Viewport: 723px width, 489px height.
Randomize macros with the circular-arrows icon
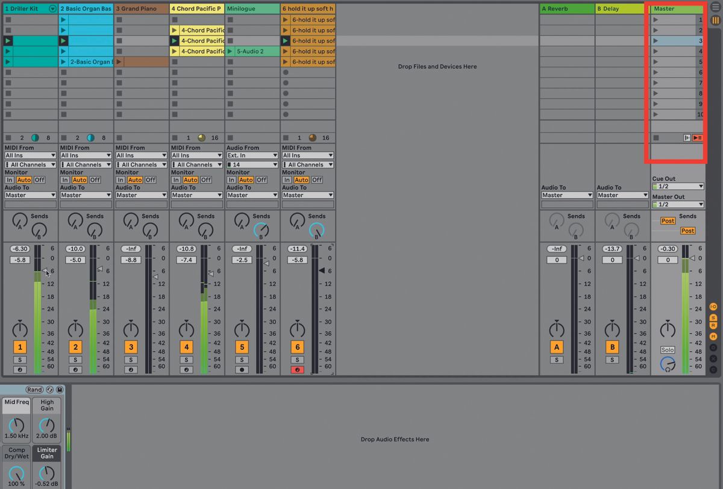[50, 390]
